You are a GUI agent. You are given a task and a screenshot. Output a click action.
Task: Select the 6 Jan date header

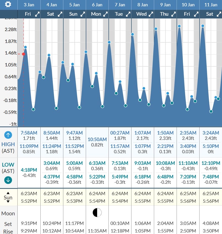coord(97,5)
